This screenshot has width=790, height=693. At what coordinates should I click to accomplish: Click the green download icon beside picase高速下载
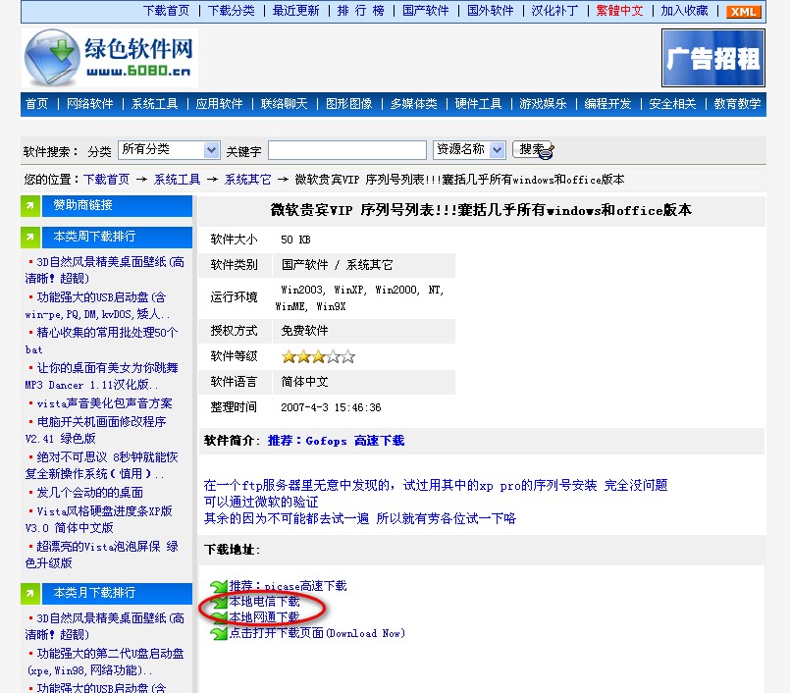pos(219,586)
